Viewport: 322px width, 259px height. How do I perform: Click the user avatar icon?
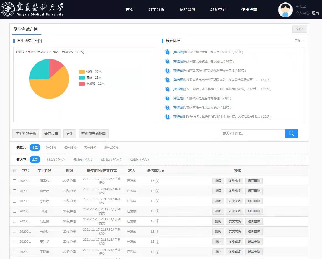285,10
